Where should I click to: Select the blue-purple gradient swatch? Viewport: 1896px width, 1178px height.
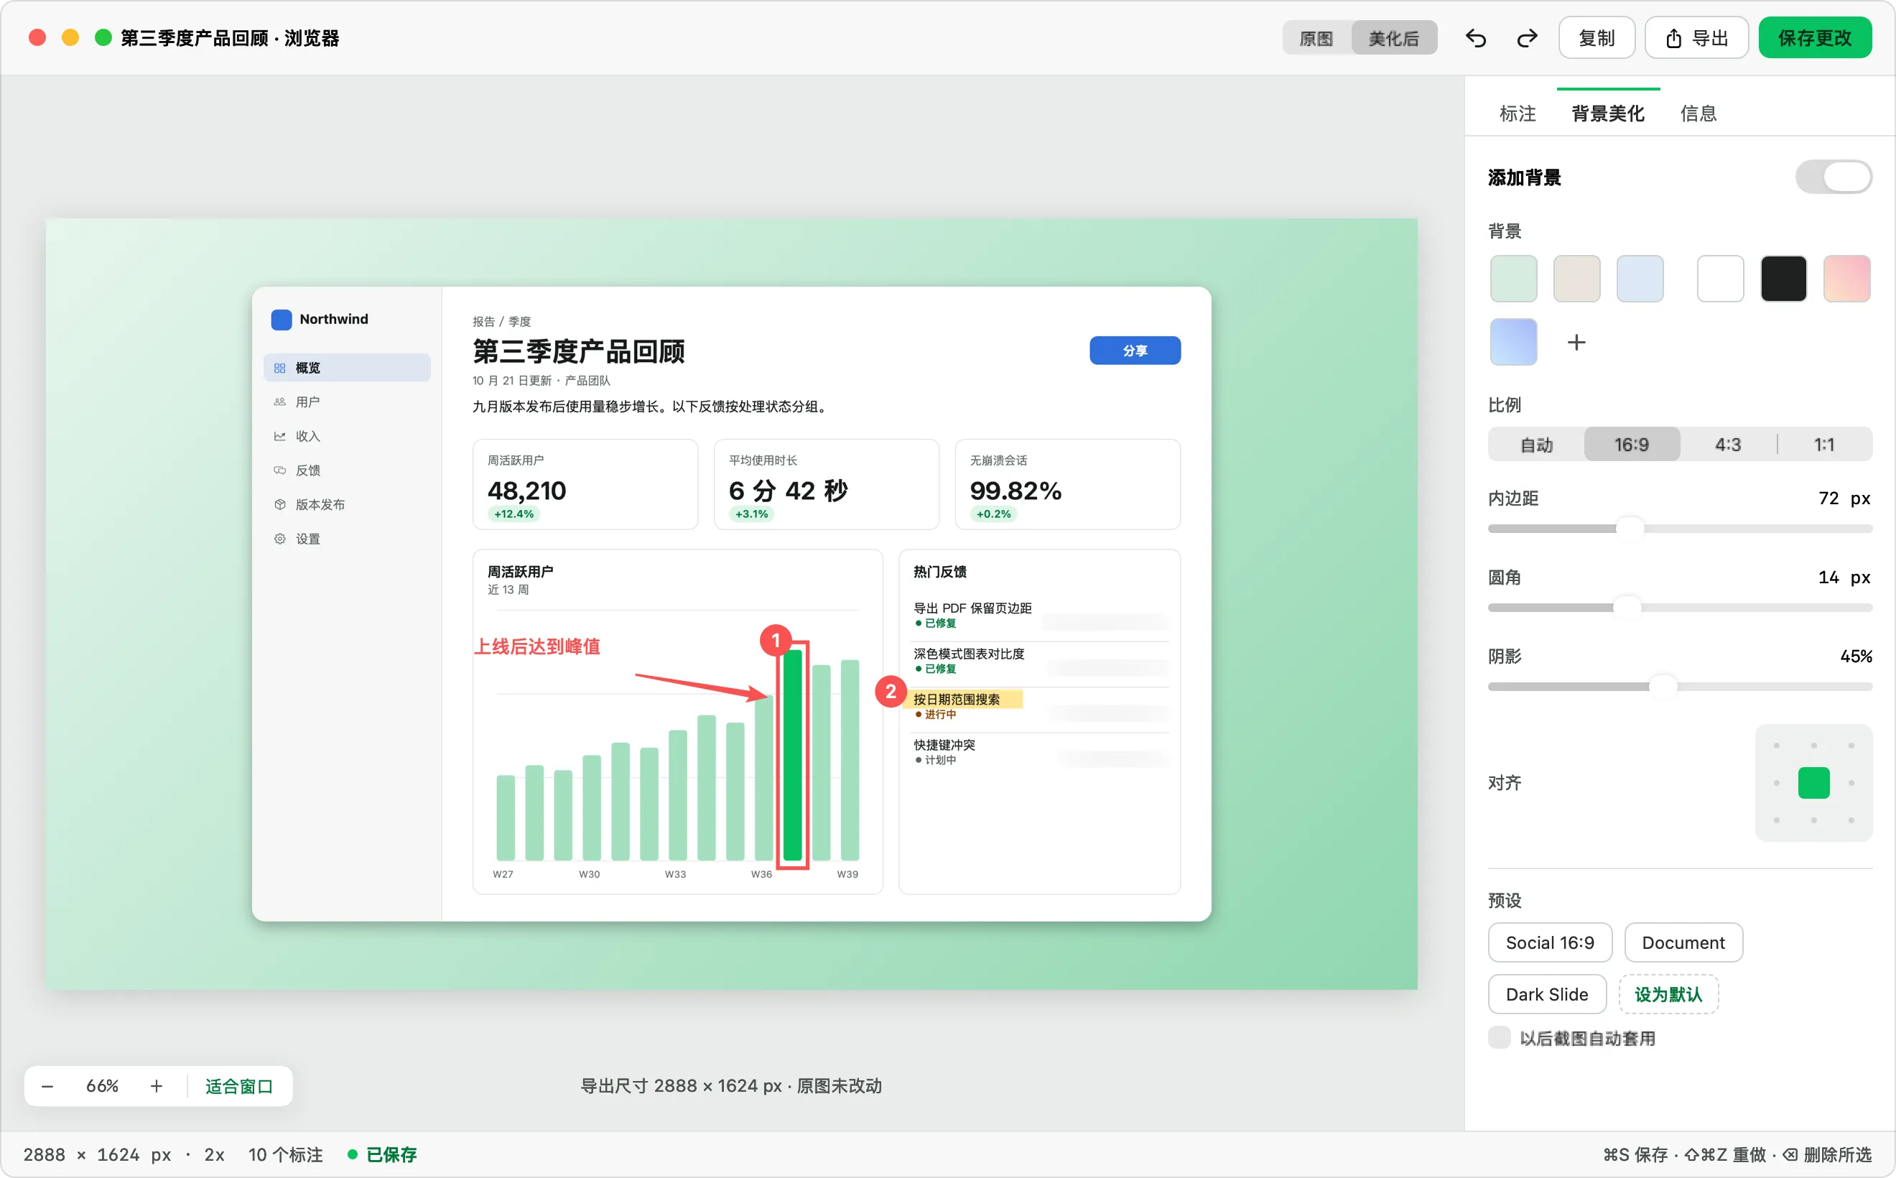click(x=1512, y=342)
